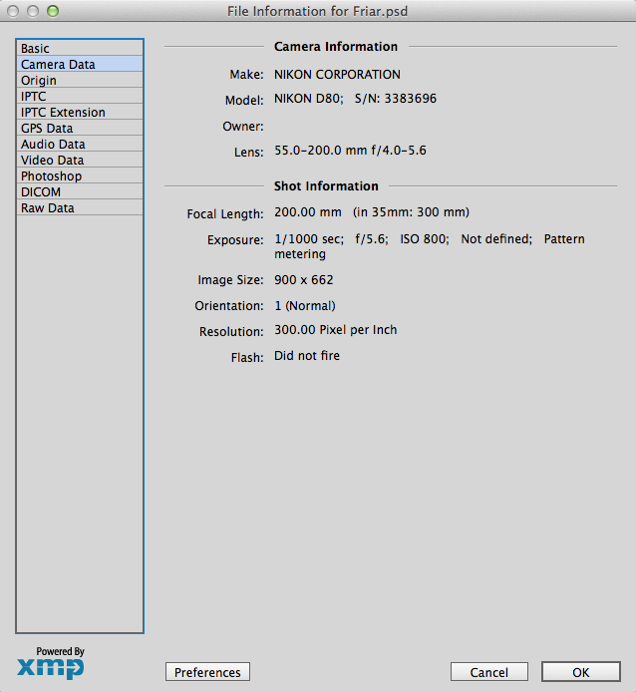636x692 pixels.
Task: Click the Image Size value 900 x 662
Action: [304, 280]
